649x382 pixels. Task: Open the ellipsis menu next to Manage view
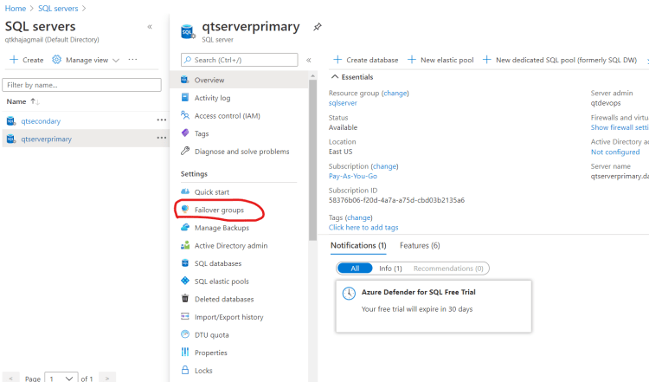pos(132,59)
